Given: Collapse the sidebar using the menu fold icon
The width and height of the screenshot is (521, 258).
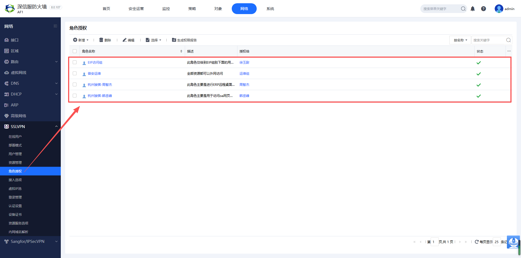Looking at the screenshot, I should [x=55, y=26].
